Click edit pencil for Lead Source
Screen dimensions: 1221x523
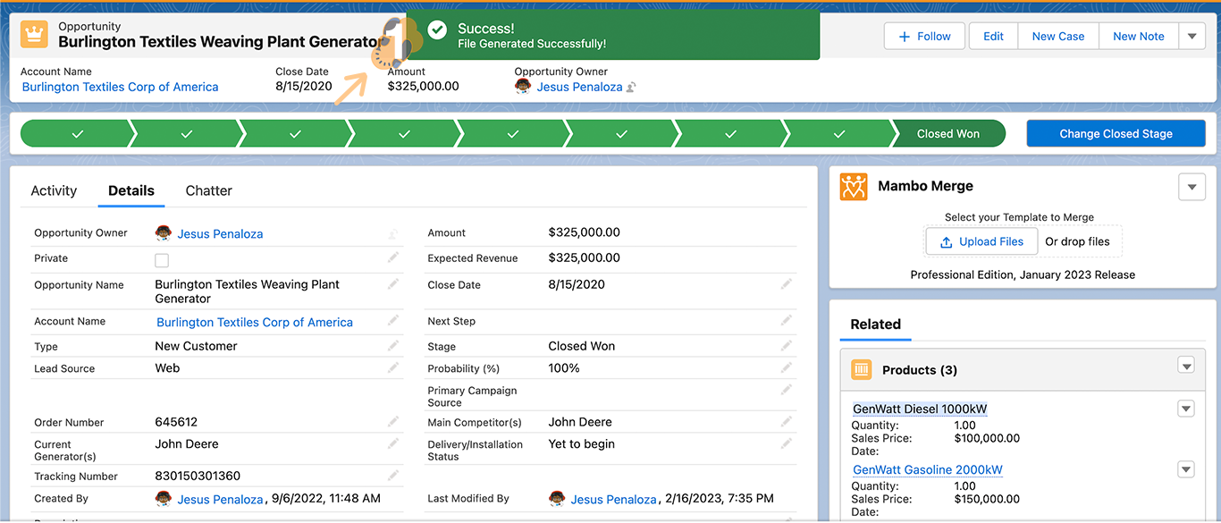[393, 367]
